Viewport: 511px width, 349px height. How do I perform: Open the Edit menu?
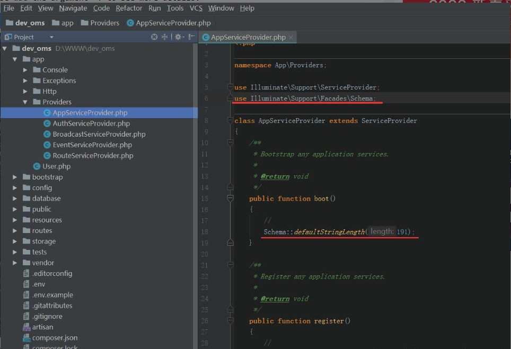click(x=26, y=8)
